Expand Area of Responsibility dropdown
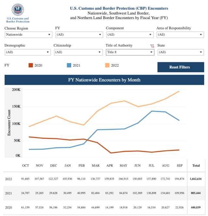Screen dimensions: 208x216 (180, 35)
